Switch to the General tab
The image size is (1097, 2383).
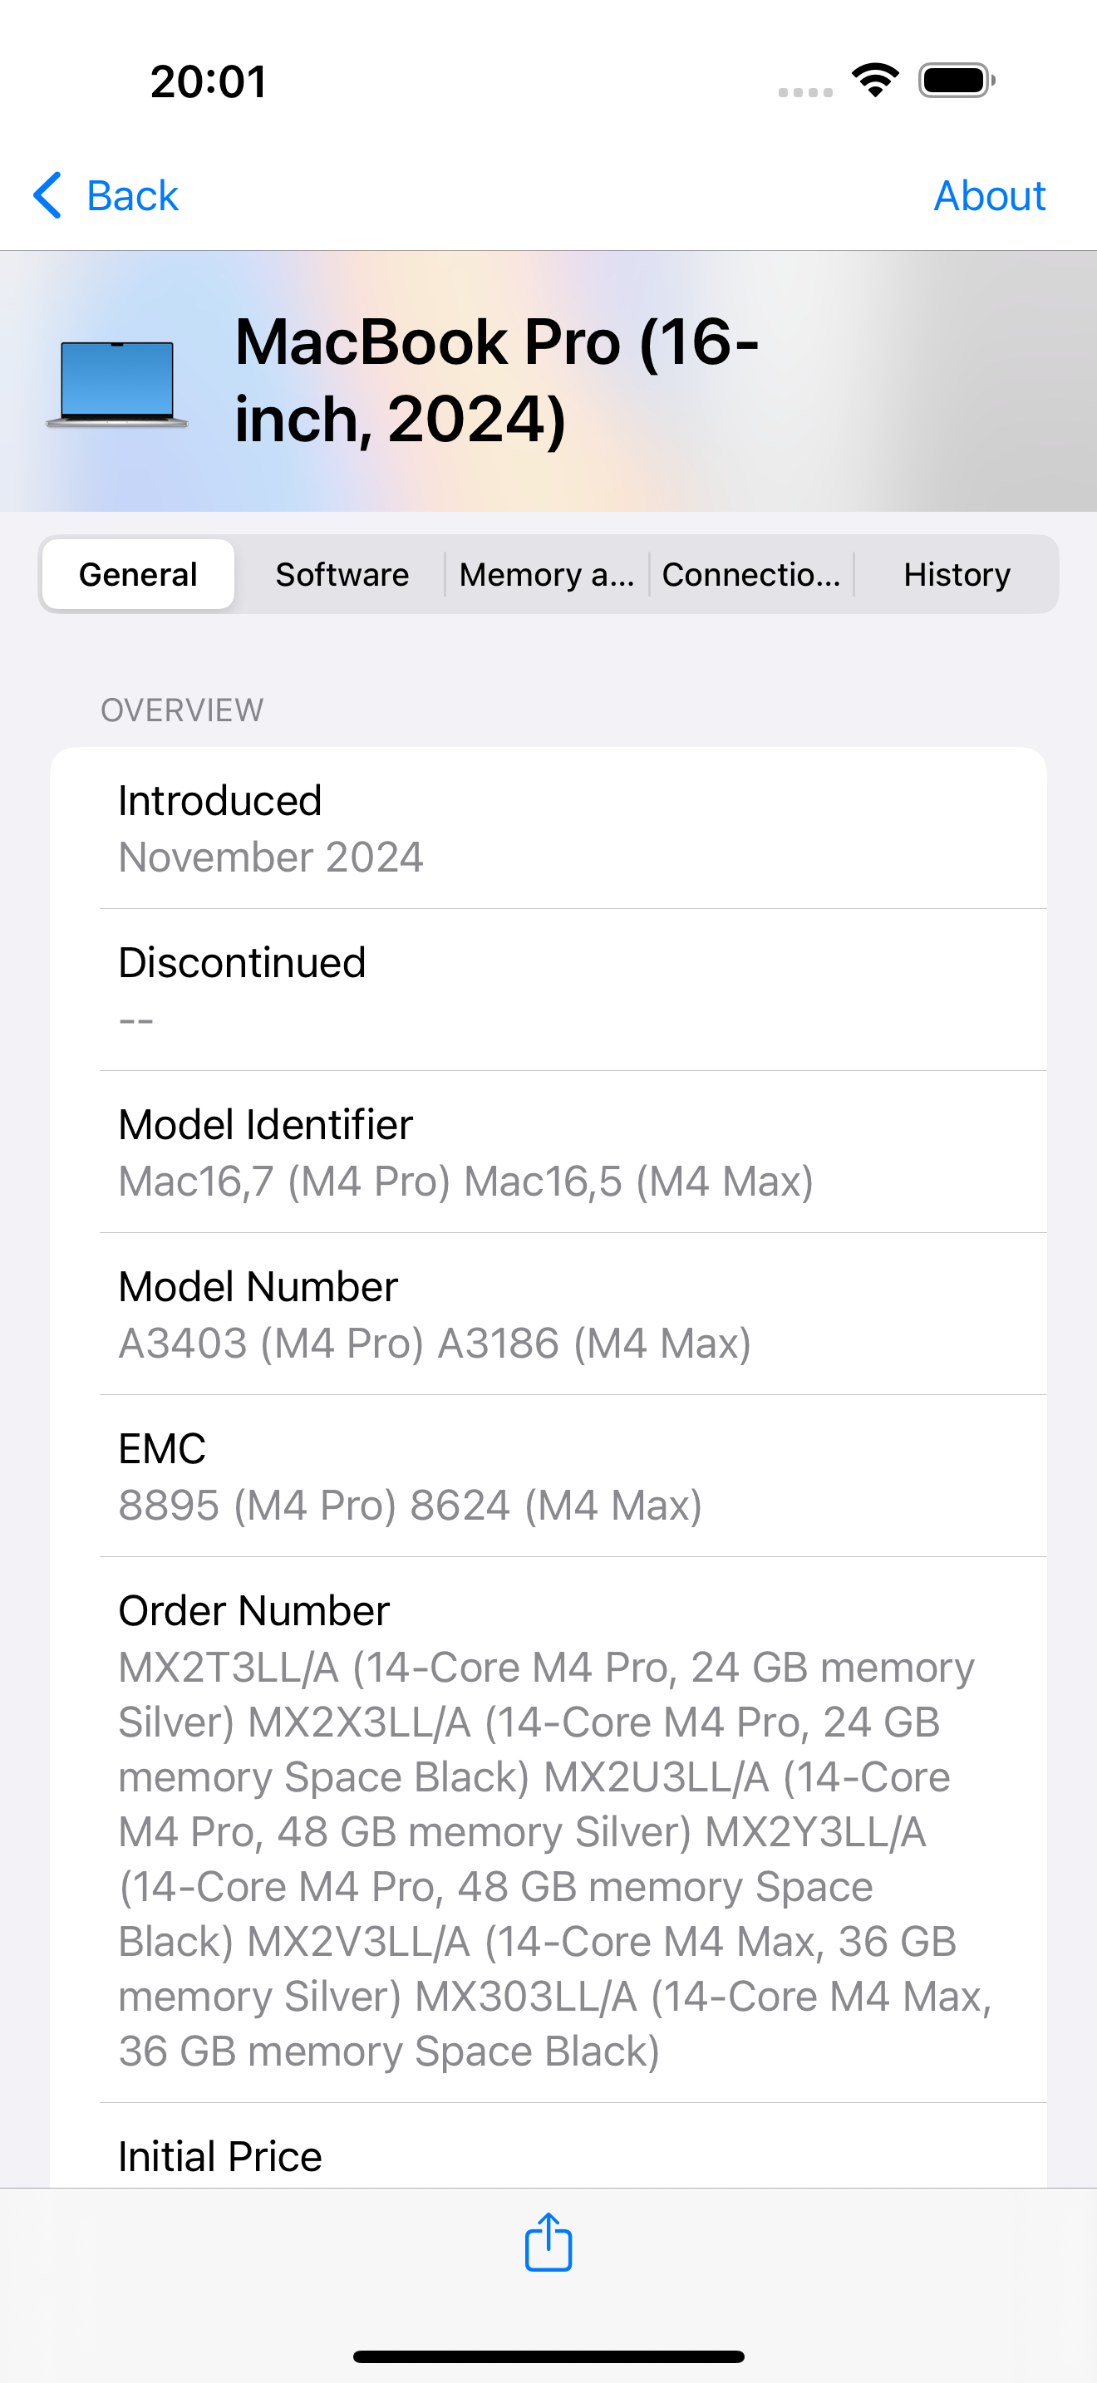click(x=138, y=573)
